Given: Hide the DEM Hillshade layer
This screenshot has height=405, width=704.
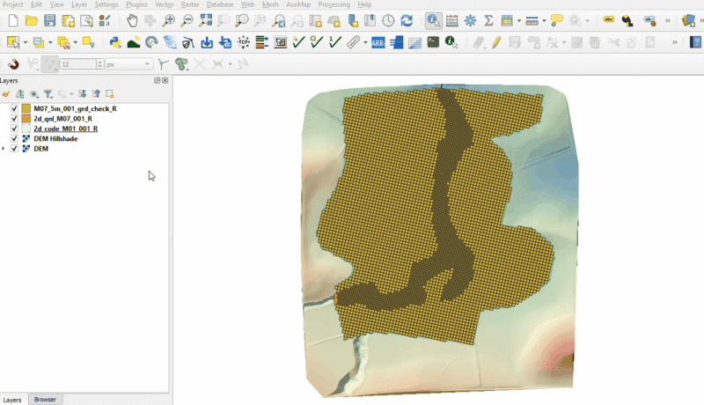Looking at the screenshot, I should click(x=14, y=139).
